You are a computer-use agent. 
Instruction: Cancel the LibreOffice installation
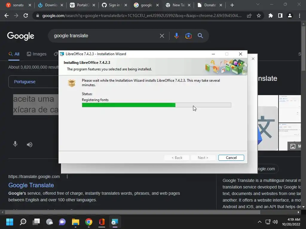coord(231,158)
